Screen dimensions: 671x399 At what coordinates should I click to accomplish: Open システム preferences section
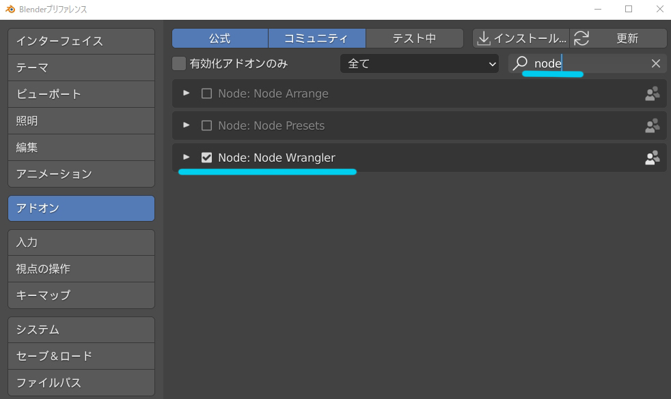point(81,330)
